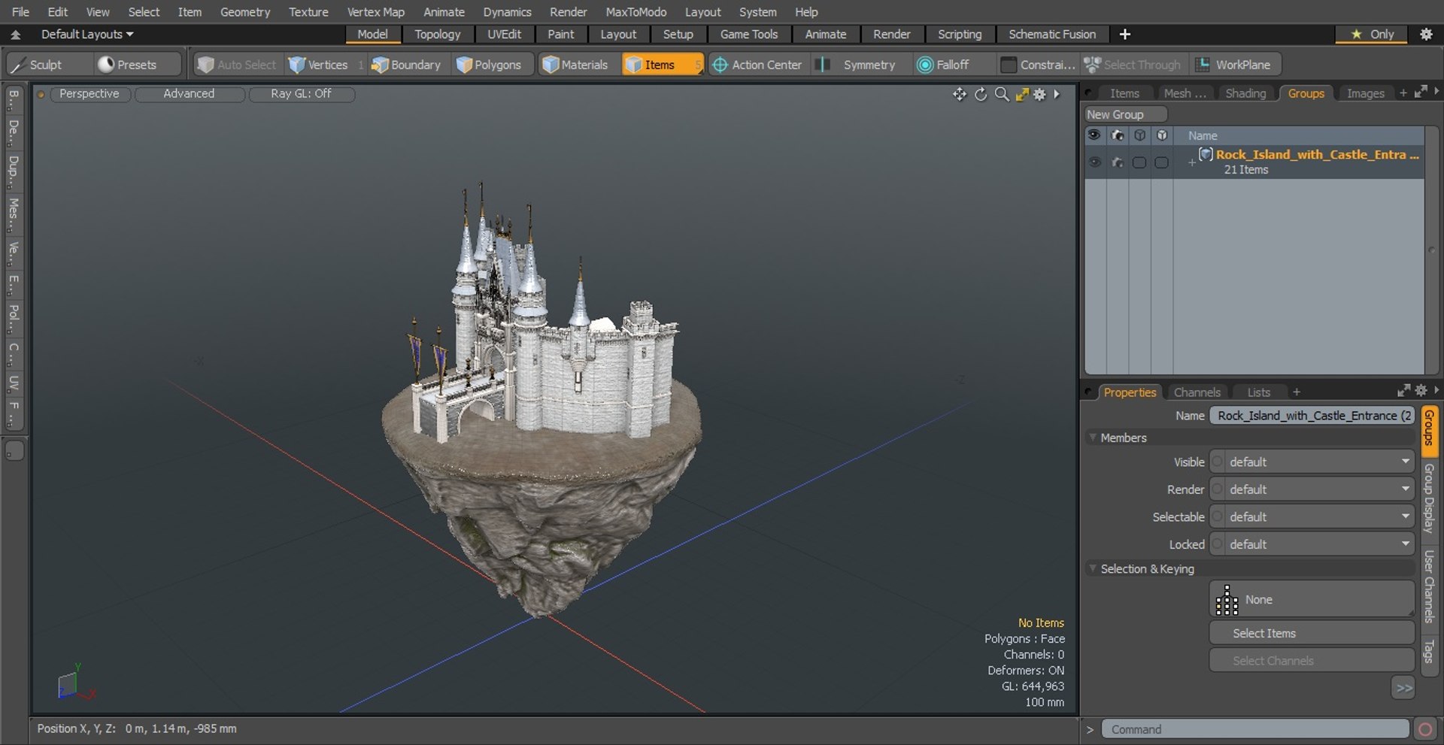
Task: Switch to Materials selection mode
Action: [575, 65]
